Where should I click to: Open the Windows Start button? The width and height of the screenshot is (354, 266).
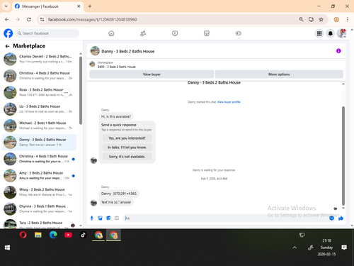(7, 248)
